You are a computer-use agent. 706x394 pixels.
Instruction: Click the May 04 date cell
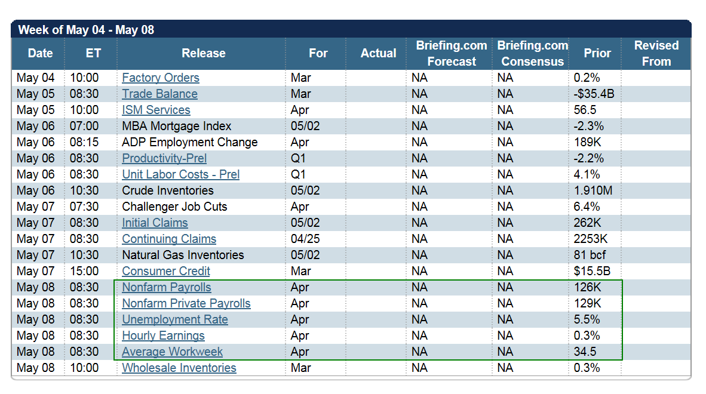click(x=36, y=78)
